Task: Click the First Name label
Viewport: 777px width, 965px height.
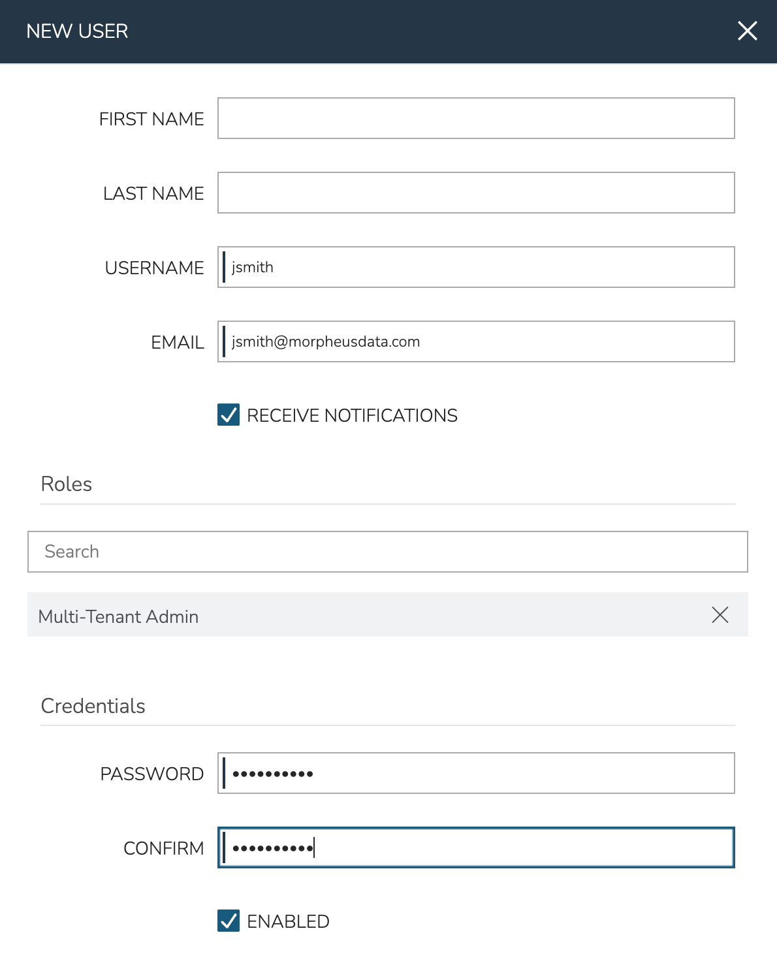Action: pos(151,119)
